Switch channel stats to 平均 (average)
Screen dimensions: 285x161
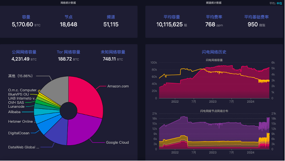click(272, 3)
